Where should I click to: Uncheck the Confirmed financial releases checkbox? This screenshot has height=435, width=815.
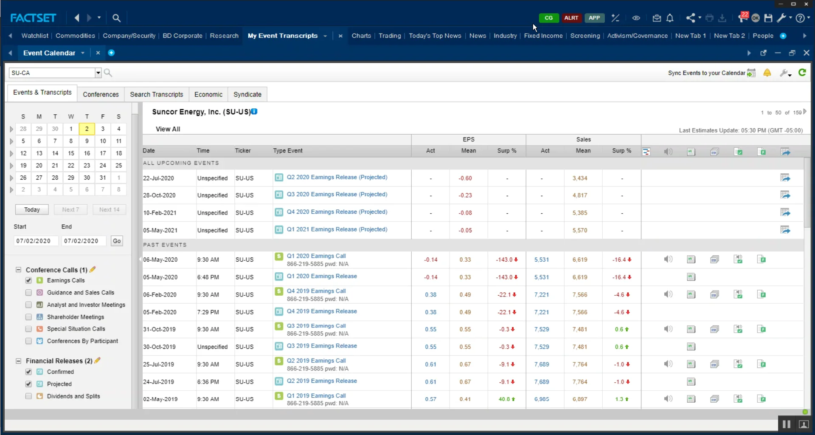click(28, 372)
